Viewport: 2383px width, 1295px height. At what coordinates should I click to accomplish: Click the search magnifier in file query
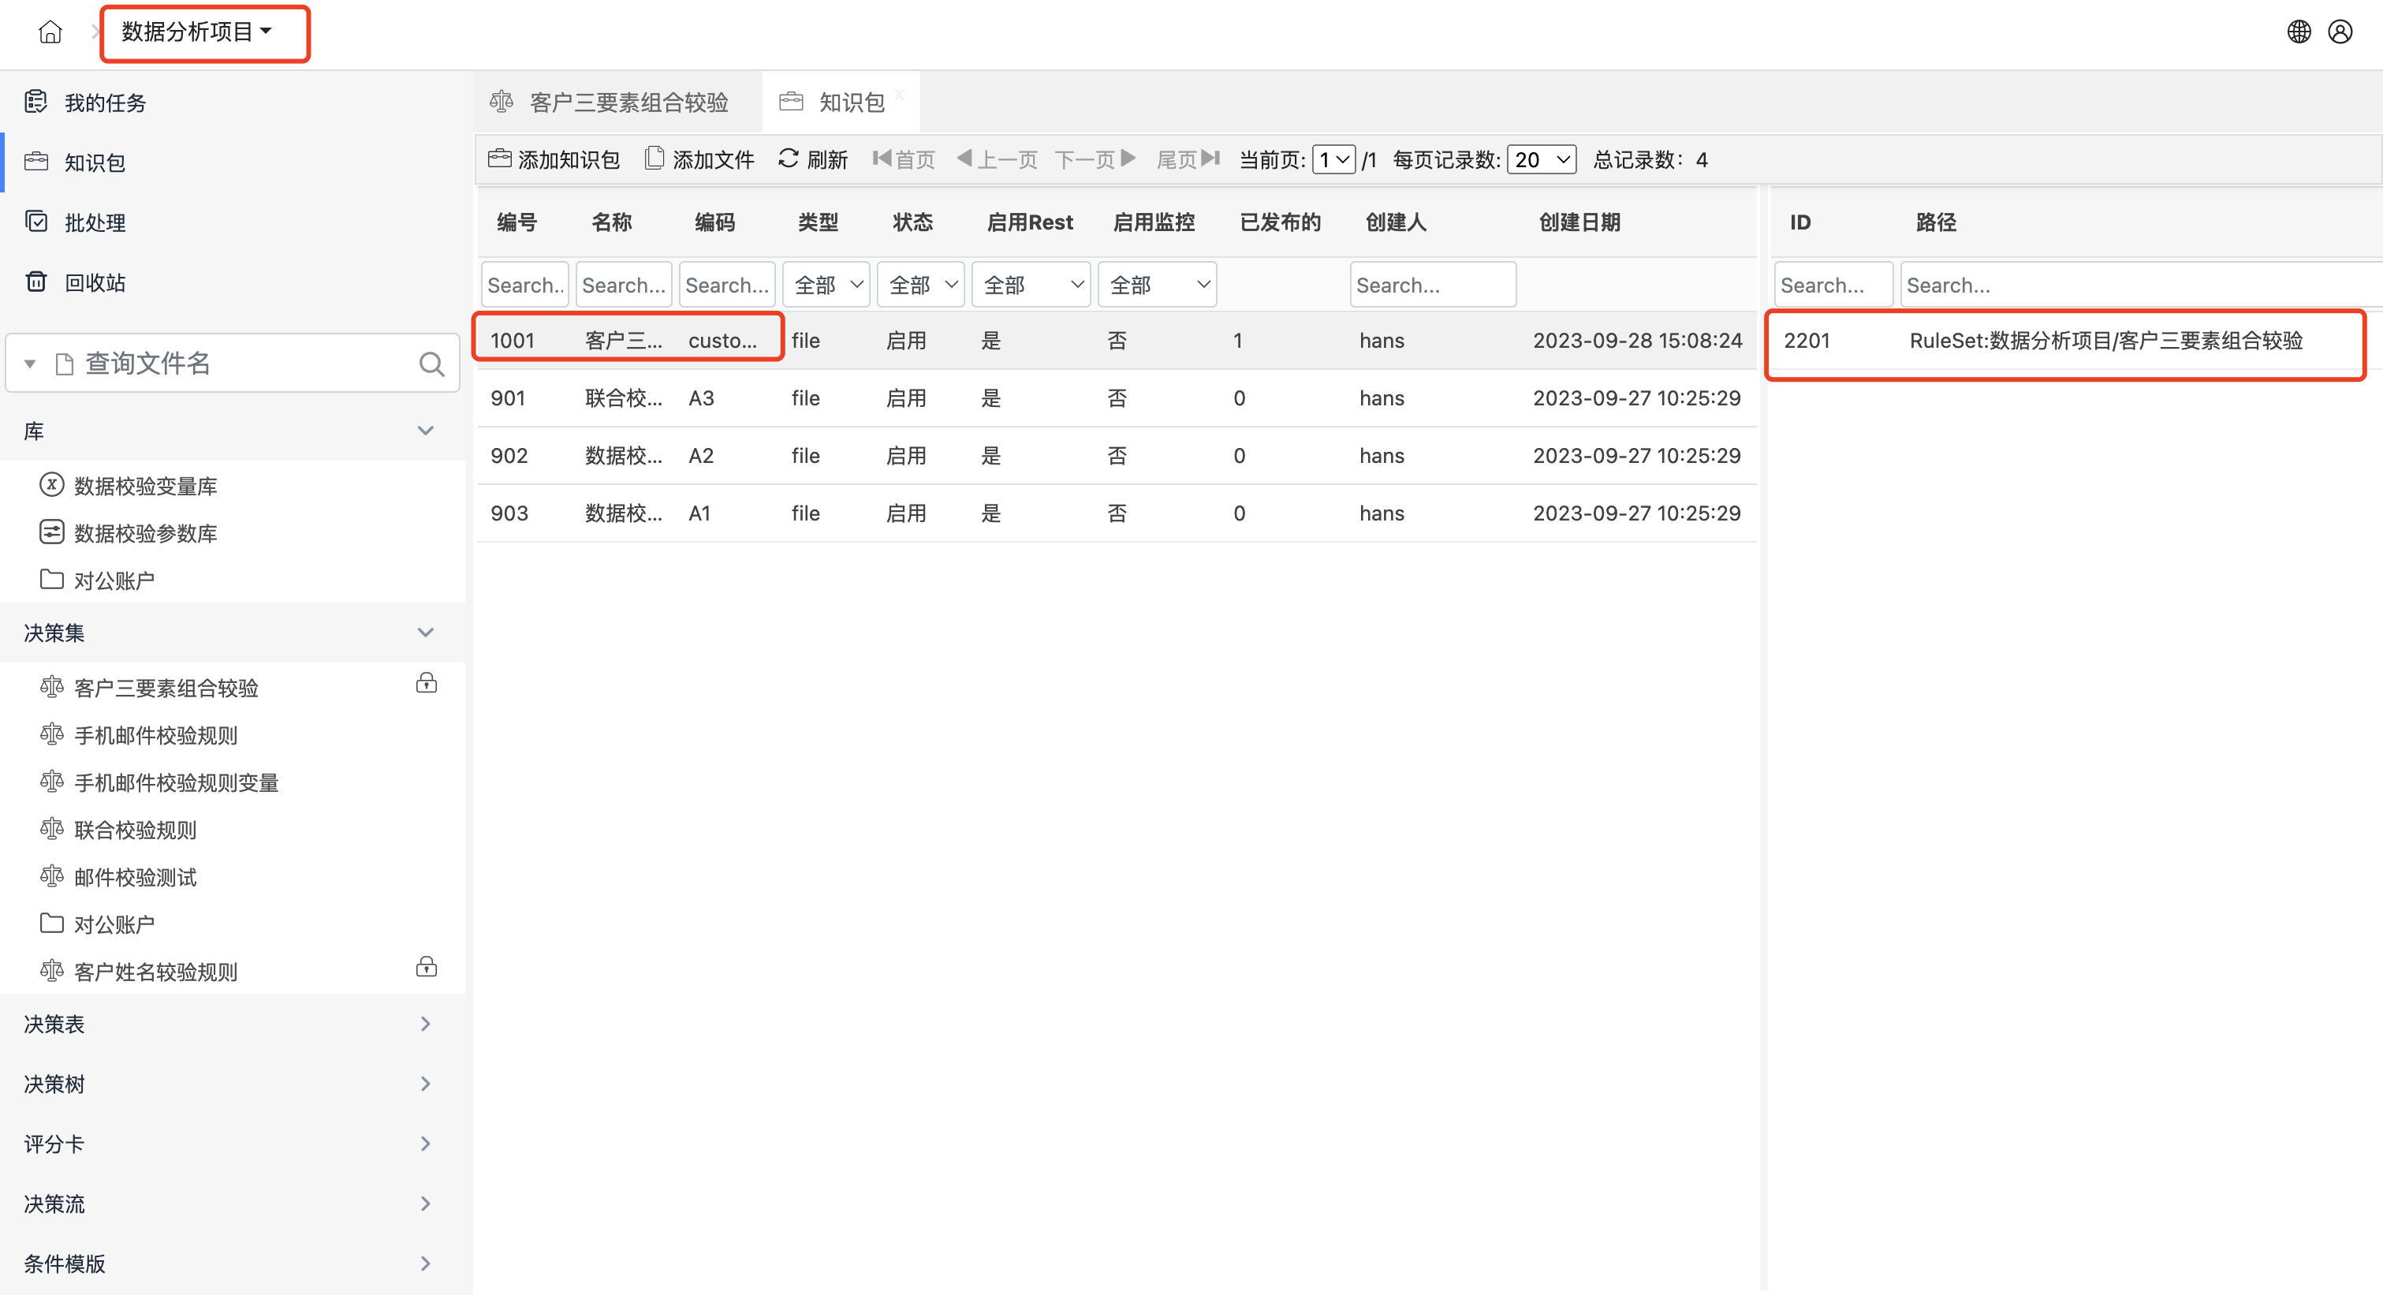(x=431, y=364)
